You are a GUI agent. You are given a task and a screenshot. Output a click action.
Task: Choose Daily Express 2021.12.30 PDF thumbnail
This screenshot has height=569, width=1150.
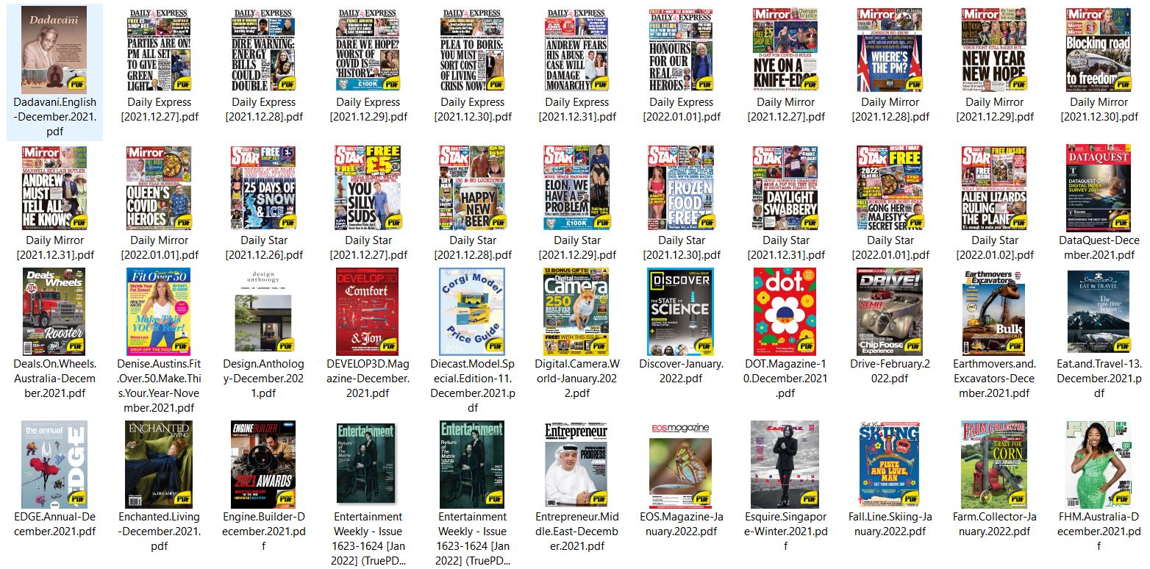472,50
